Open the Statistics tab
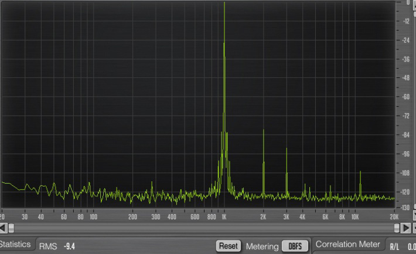This screenshot has height=254, width=416. [x=15, y=244]
